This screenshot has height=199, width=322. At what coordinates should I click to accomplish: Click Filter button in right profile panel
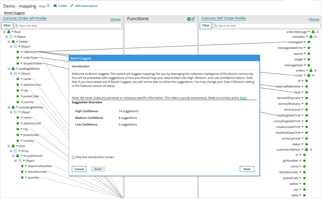206,26
